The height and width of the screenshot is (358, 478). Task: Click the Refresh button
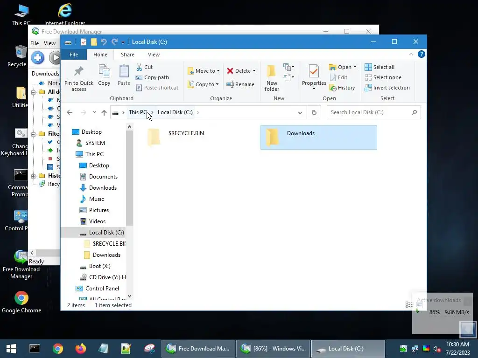coord(314,113)
